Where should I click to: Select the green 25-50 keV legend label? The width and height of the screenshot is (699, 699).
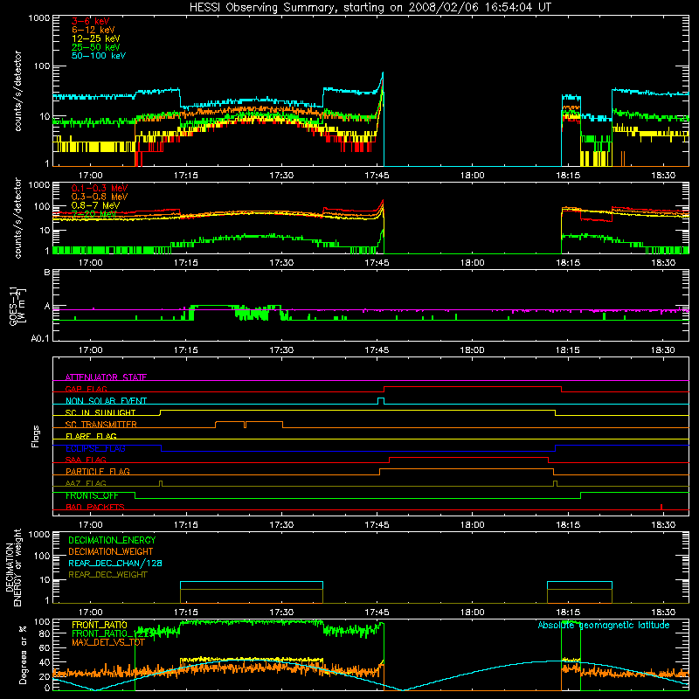point(96,47)
